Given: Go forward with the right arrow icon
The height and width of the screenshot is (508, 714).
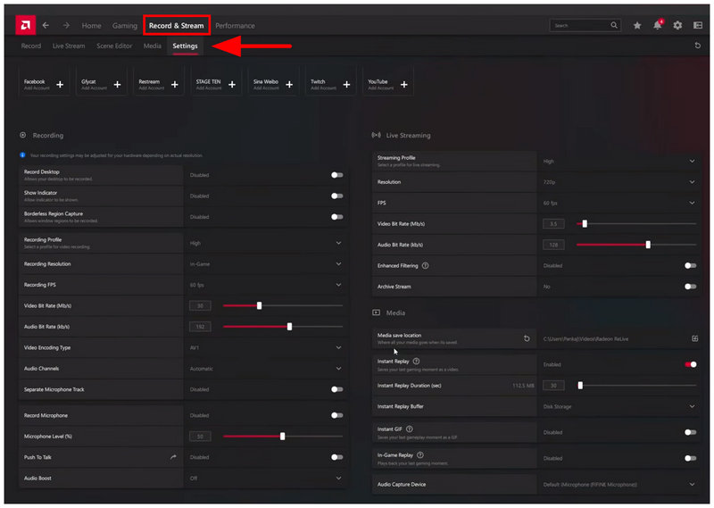Looking at the screenshot, I should pyautogui.click(x=66, y=26).
